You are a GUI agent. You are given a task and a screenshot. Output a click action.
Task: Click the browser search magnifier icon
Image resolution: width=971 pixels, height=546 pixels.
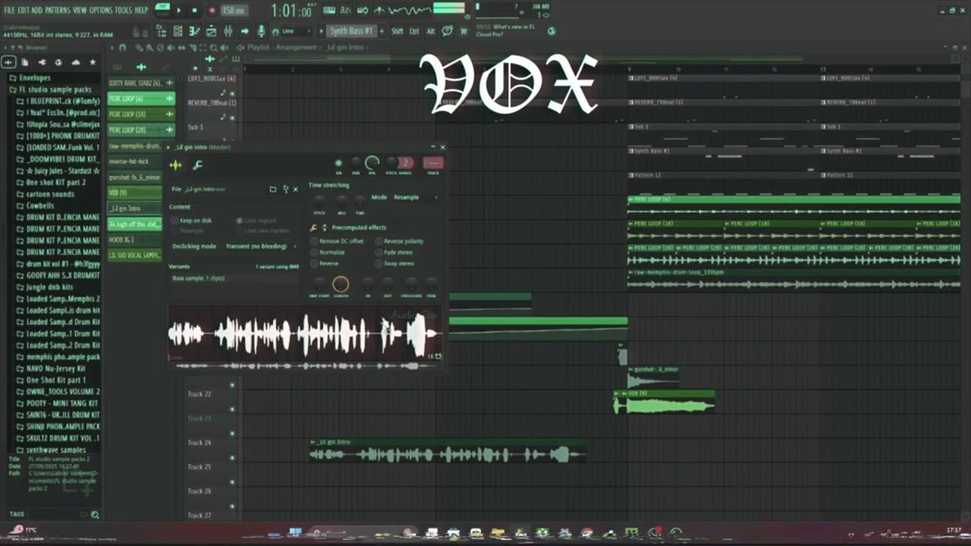95,515
